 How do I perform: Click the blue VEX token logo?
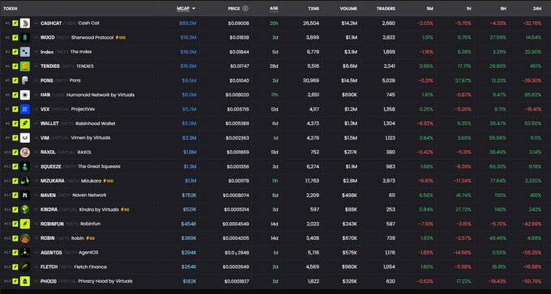point(25,109)
